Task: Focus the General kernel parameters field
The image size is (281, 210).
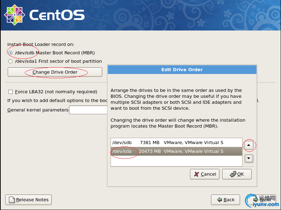Action: pos(88,110)
